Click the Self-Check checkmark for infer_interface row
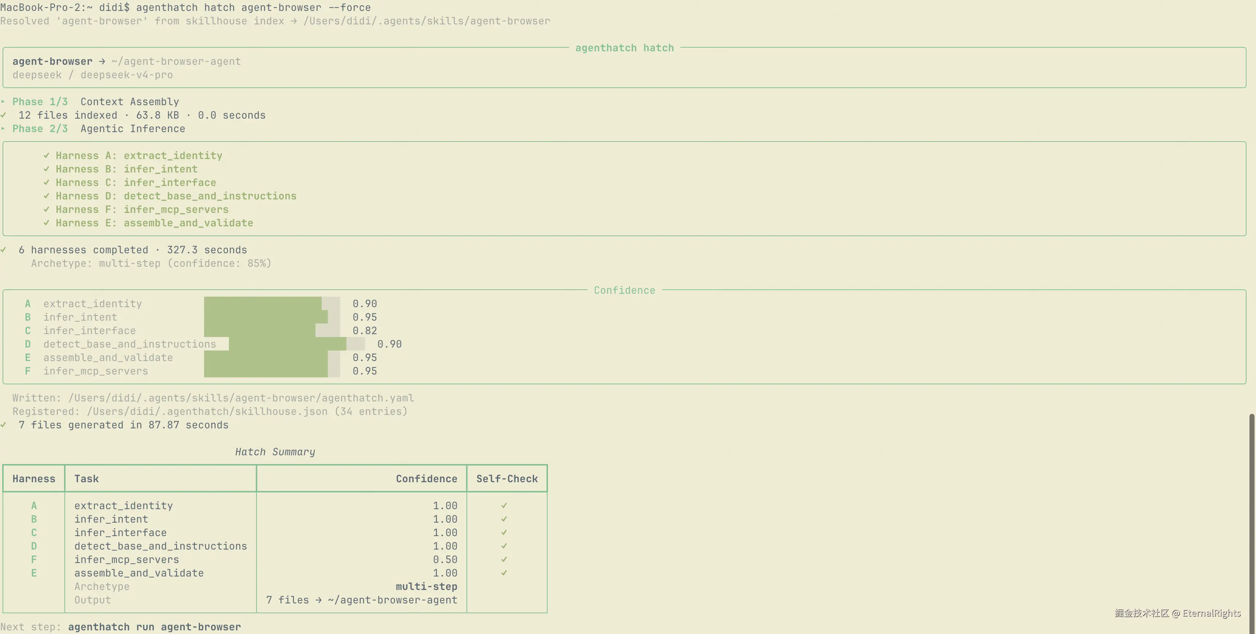 tap(504, 532)
